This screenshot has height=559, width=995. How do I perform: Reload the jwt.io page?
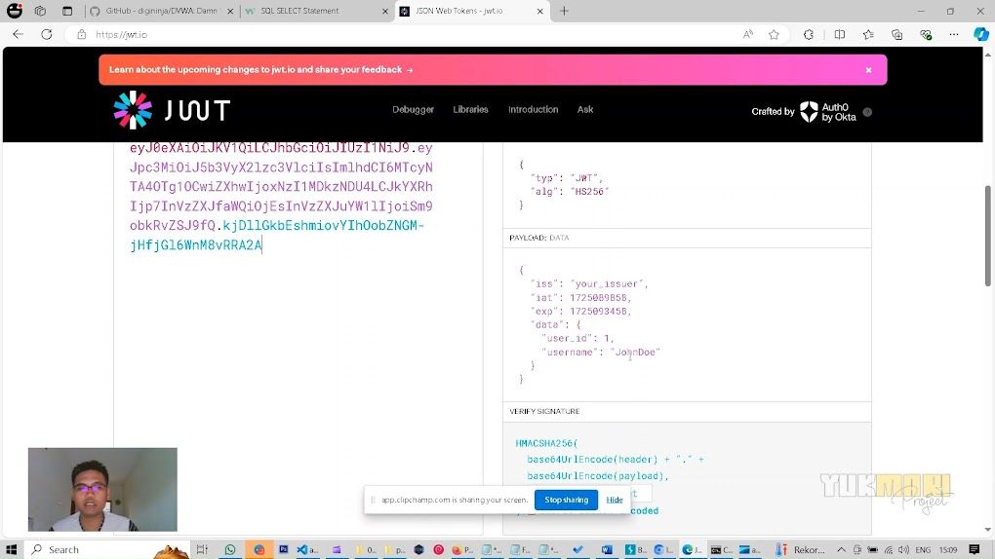click(x=46, y=34)
